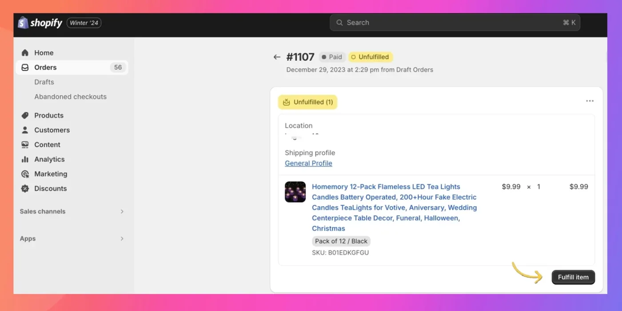This screenshot has width=622, height=311.
Task: Open the Homemory 12-Pack Flameless LED product link
Action: pyautogui.click(x=394, y=207)
